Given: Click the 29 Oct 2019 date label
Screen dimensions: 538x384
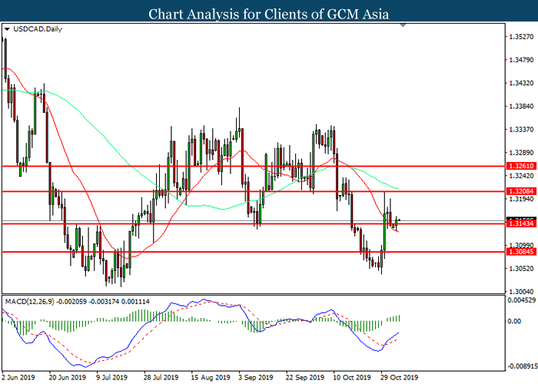Looking at the screenshot, I should (x=400, y=377).
